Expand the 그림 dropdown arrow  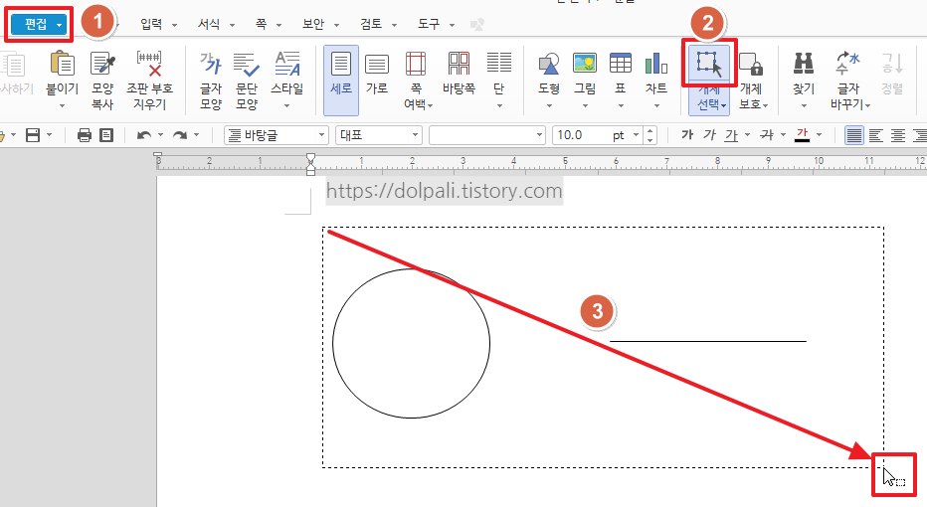(585, 106)
